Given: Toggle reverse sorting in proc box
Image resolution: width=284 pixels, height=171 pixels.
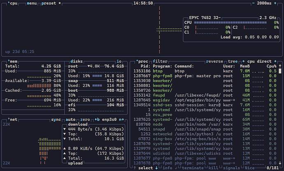Looking at the screenshot, I should point(214,61).
